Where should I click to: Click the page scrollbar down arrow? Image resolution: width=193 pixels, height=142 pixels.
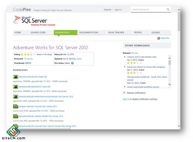click(x=179, y=126)
